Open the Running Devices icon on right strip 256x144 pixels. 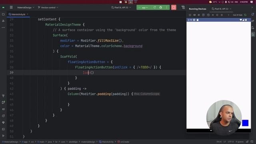point(253,34)
